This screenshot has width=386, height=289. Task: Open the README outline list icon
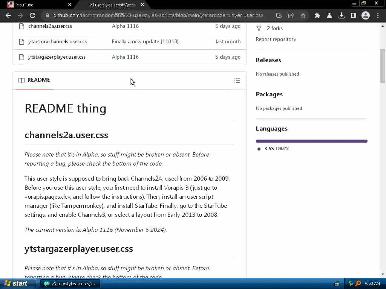(237, 81)
